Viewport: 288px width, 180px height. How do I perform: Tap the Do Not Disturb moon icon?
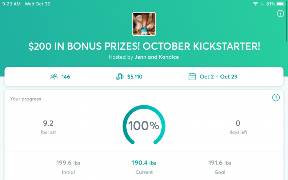(x=262, y=4)
